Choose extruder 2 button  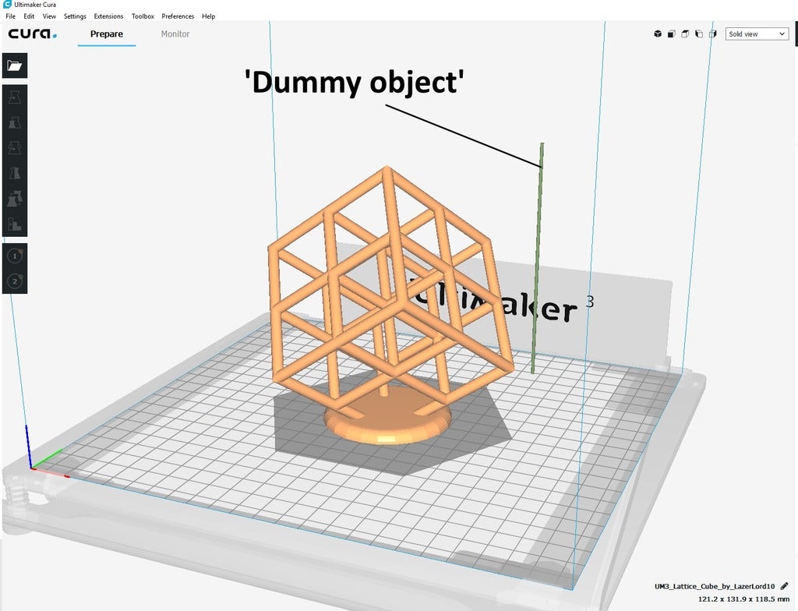point(15,281)
